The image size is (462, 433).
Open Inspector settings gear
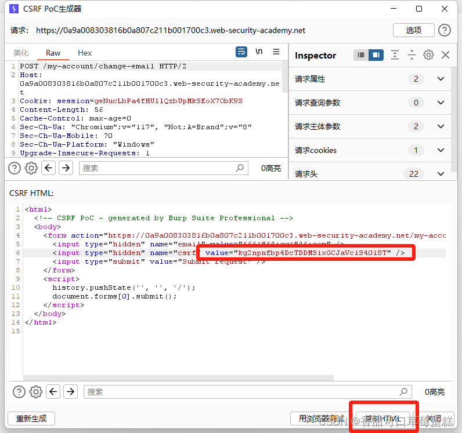pos(428,54)
